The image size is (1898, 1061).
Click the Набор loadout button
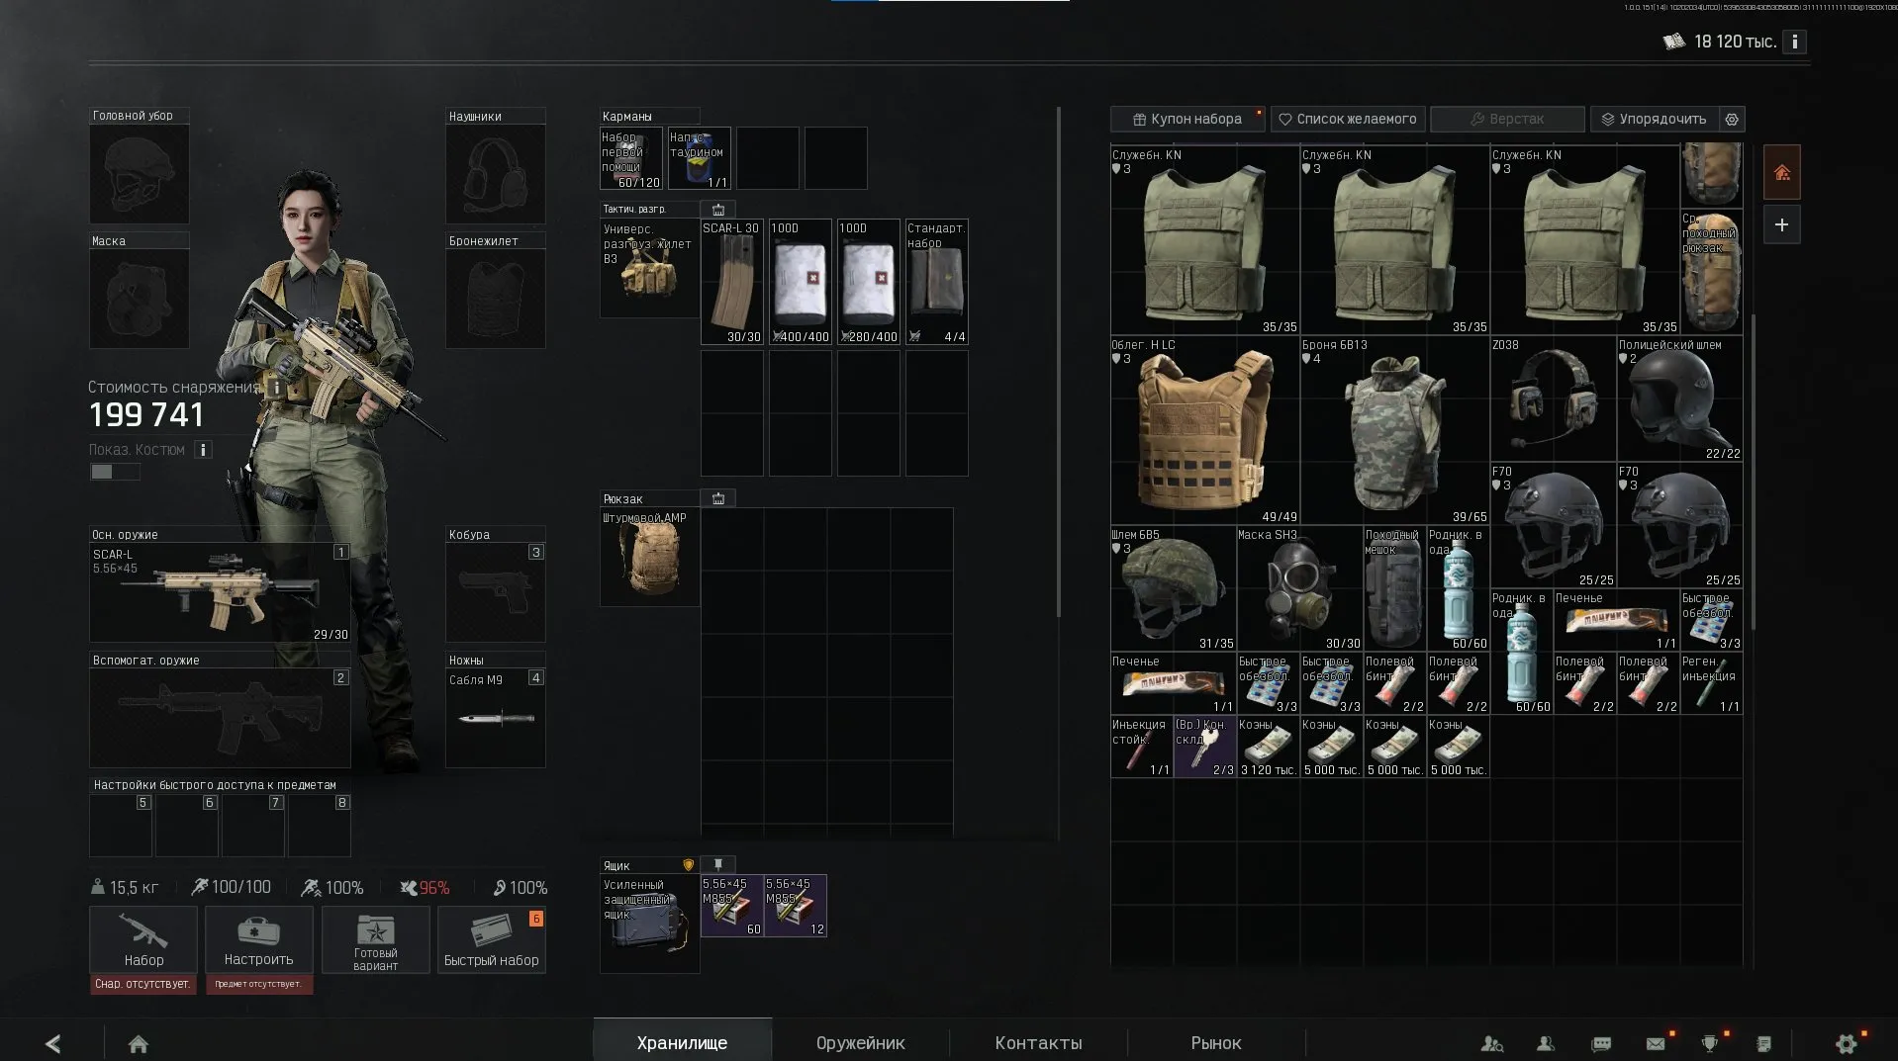[x=143, y=939]
